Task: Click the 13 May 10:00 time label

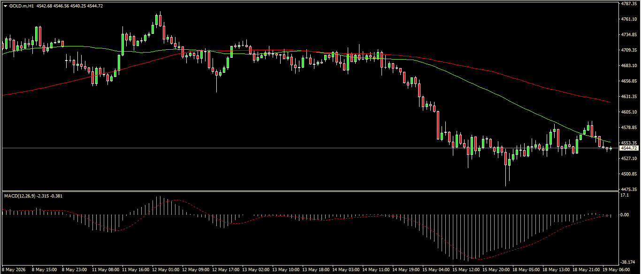Action: point(286,270)
